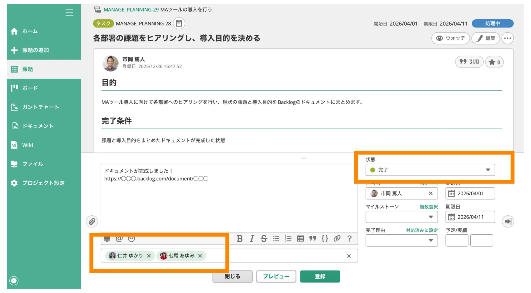531x293 pixels.
Task: Toggle italic formatting
Action: [x=252, y=239]
